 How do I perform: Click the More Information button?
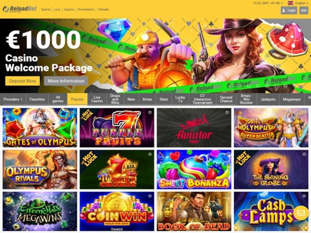(x=66, y=81)
